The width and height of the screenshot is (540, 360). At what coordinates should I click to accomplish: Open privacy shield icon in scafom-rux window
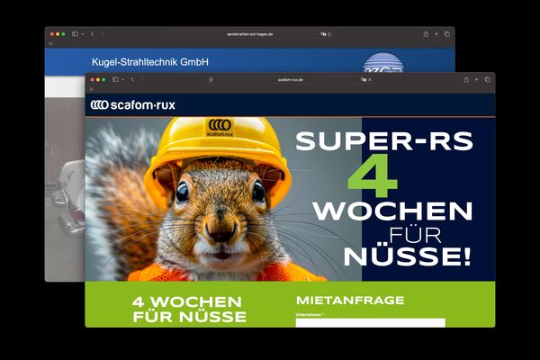[211, 79]
